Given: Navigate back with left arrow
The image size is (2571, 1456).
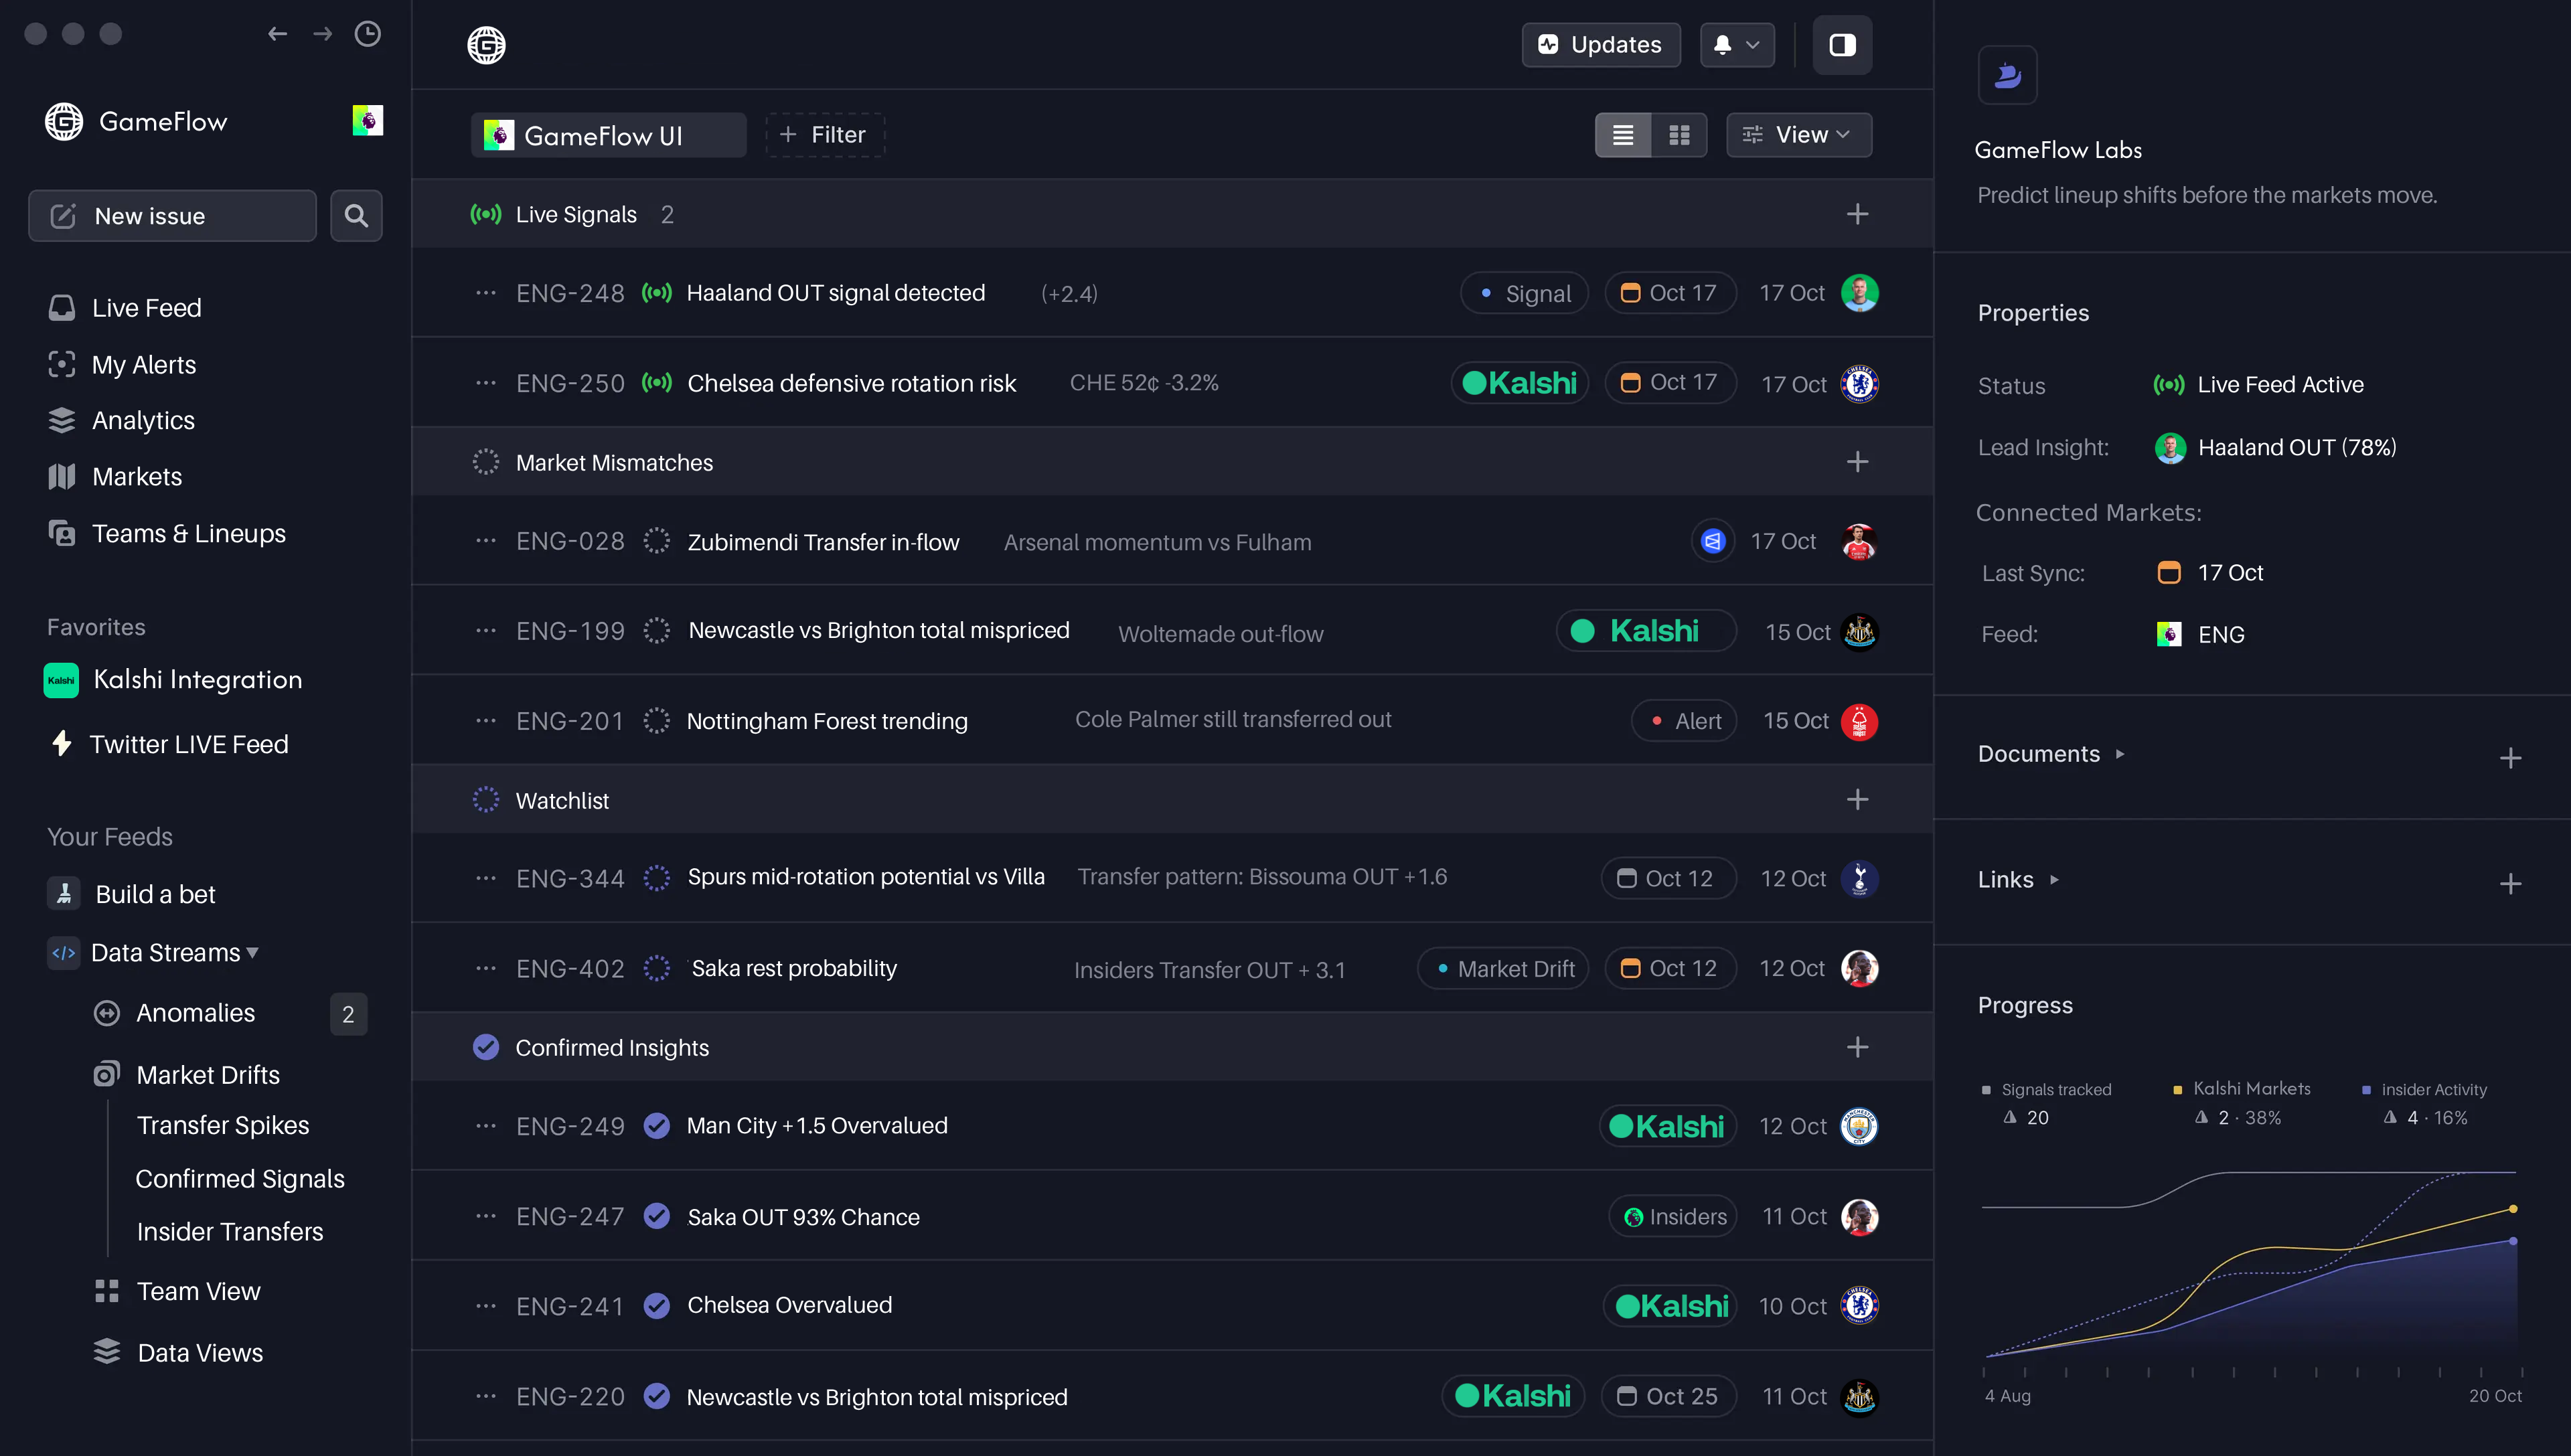Looking at the screenshot, I should [277, 34].
